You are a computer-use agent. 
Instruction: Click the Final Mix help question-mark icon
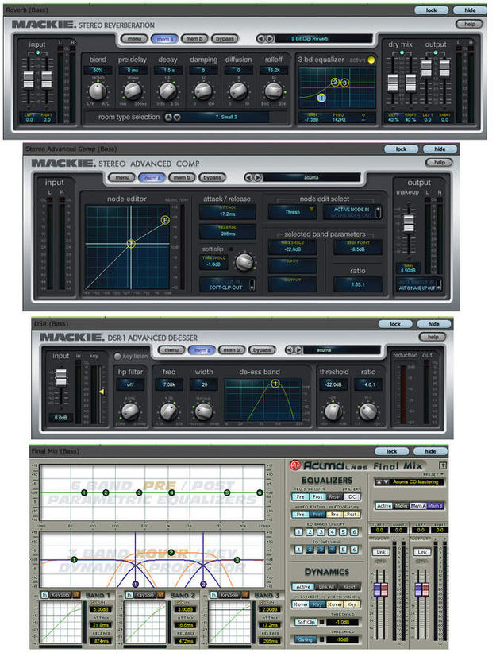pos(443,465)
